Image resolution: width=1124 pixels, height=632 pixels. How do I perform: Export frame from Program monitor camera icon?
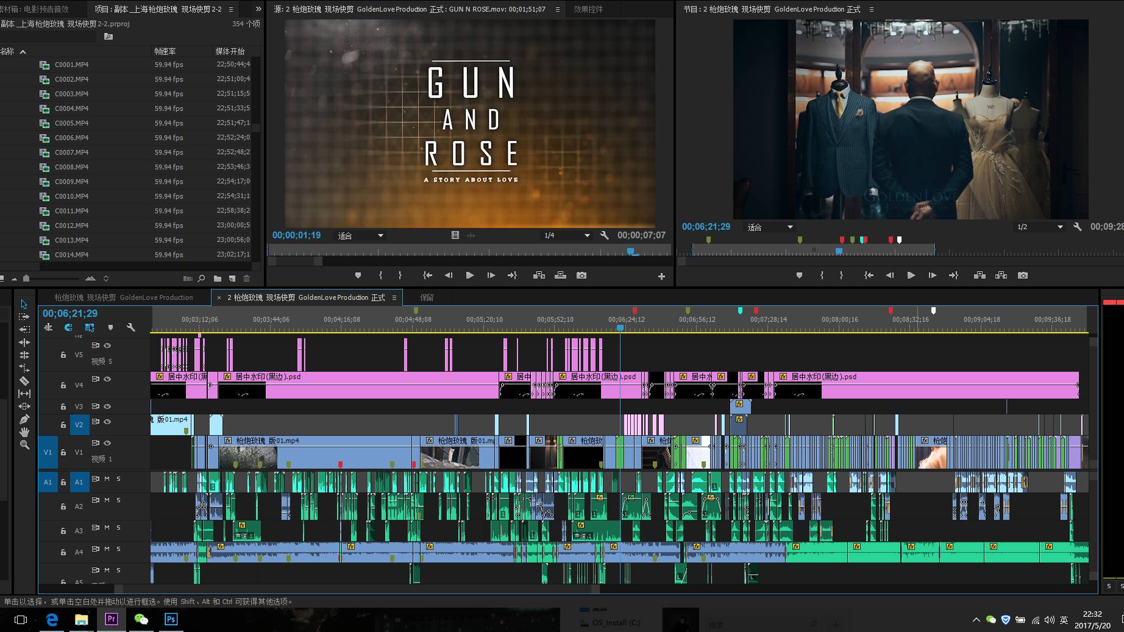(x=1023, y=275)
